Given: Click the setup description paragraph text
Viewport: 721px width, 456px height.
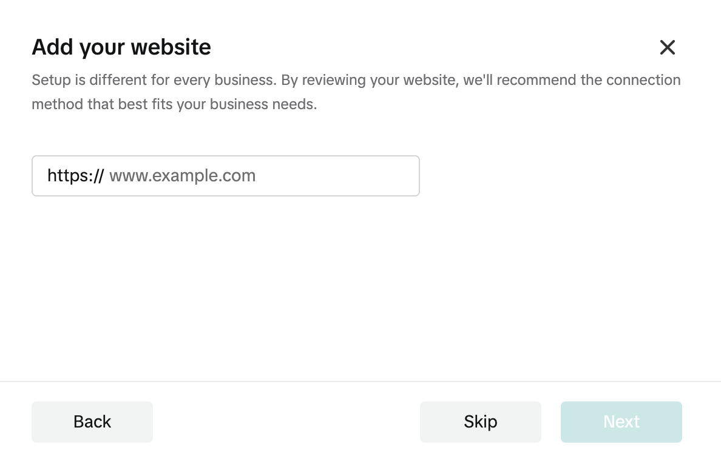Looking at the screenshot, I should tap(356, 92).
